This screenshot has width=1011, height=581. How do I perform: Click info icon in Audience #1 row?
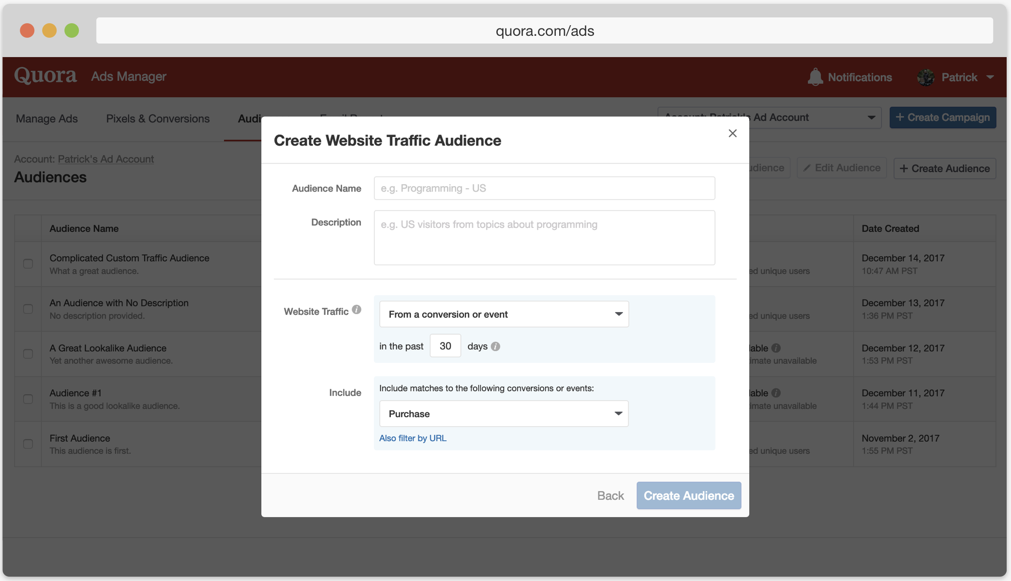776,393
